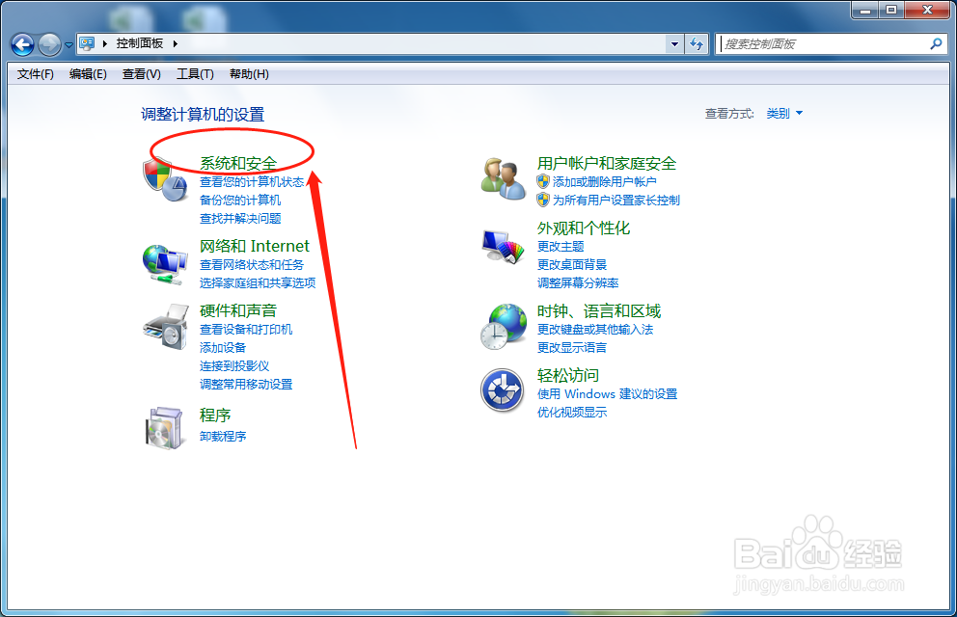This screenshot has width=957, height=617.
Task: Click the 连接到投影仪 link
Action: click(234, 365)
